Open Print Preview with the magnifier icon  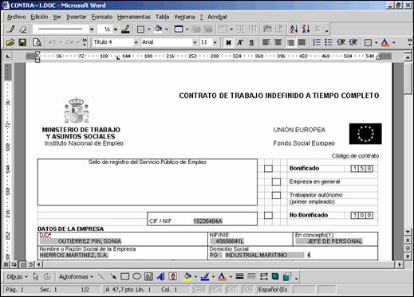(x=37, y=42)
